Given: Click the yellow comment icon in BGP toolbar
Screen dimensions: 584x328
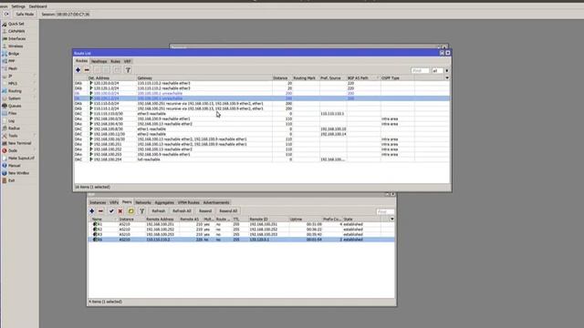Looking at the screenshot, I should pyautogui.click(x=130, y=211).
